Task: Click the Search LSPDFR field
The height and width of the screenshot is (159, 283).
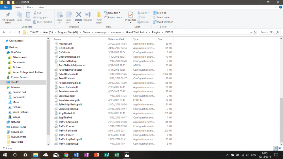Action: coord(270,32)
